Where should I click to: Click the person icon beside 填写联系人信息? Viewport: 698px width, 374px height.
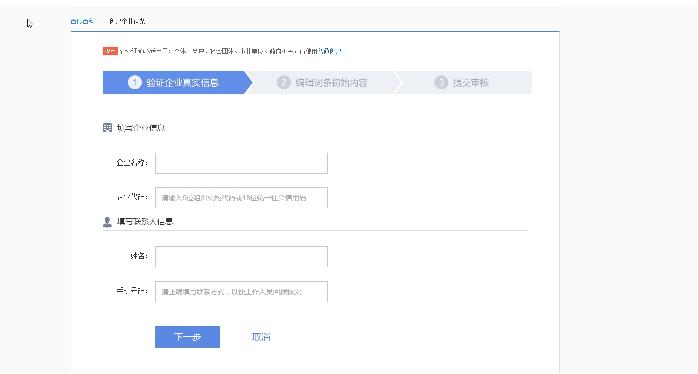[107, 222]
